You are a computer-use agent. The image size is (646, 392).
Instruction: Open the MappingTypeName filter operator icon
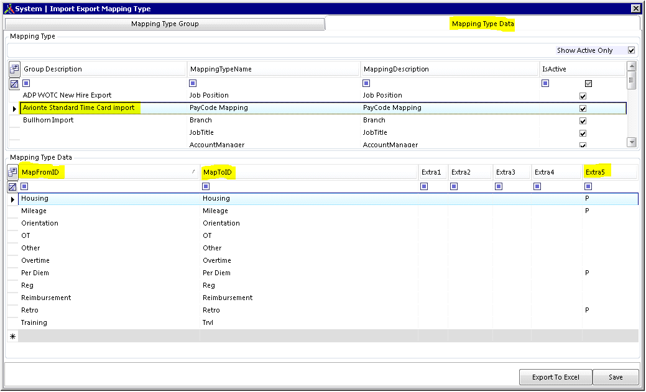(x=193, y=84)
